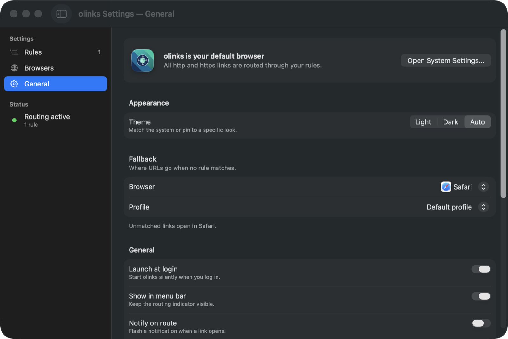The width and height of the screenshot is (508, 339).
Task: Toggle the sidebar with the toolbar icon
Action: [x=61, y=14]
